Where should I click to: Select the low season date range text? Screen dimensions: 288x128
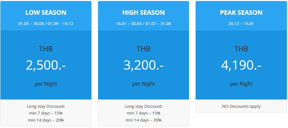click(x=46, y=24)
